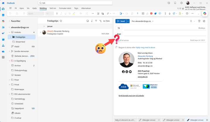The width and height of the screenshot is (210, 122).
Task: Open the To Do checkmark app
Action: point(3,33)
